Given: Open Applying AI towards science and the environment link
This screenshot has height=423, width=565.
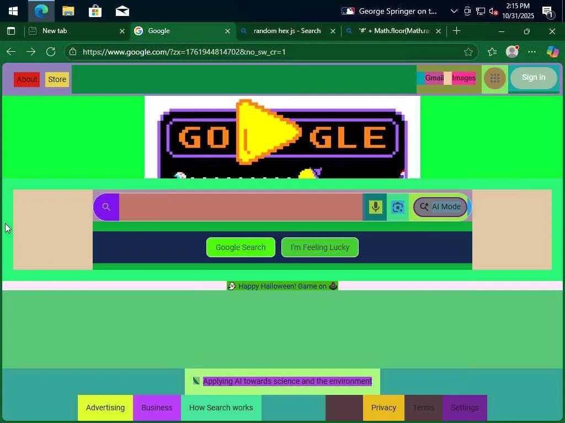Looking at the screenshot, I should (x=287, y=381).
